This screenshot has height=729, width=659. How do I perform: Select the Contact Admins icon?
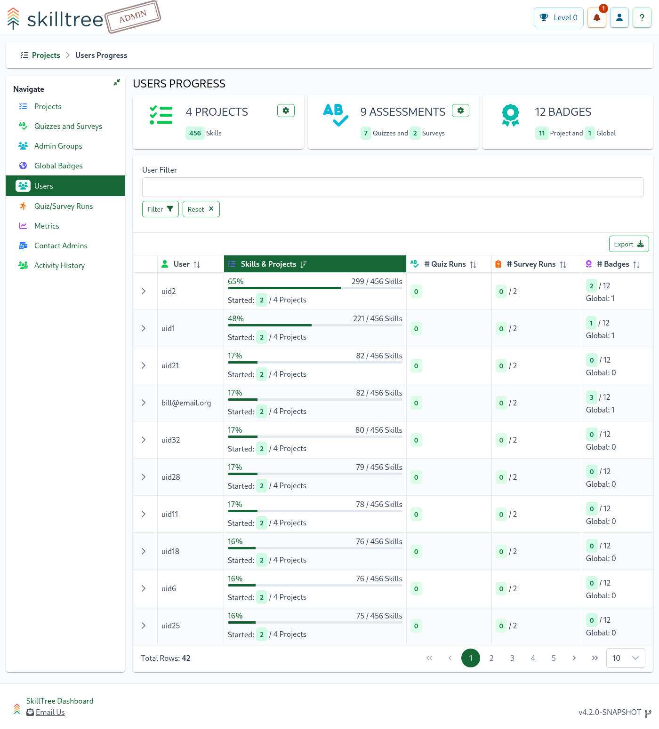point(23,246)
